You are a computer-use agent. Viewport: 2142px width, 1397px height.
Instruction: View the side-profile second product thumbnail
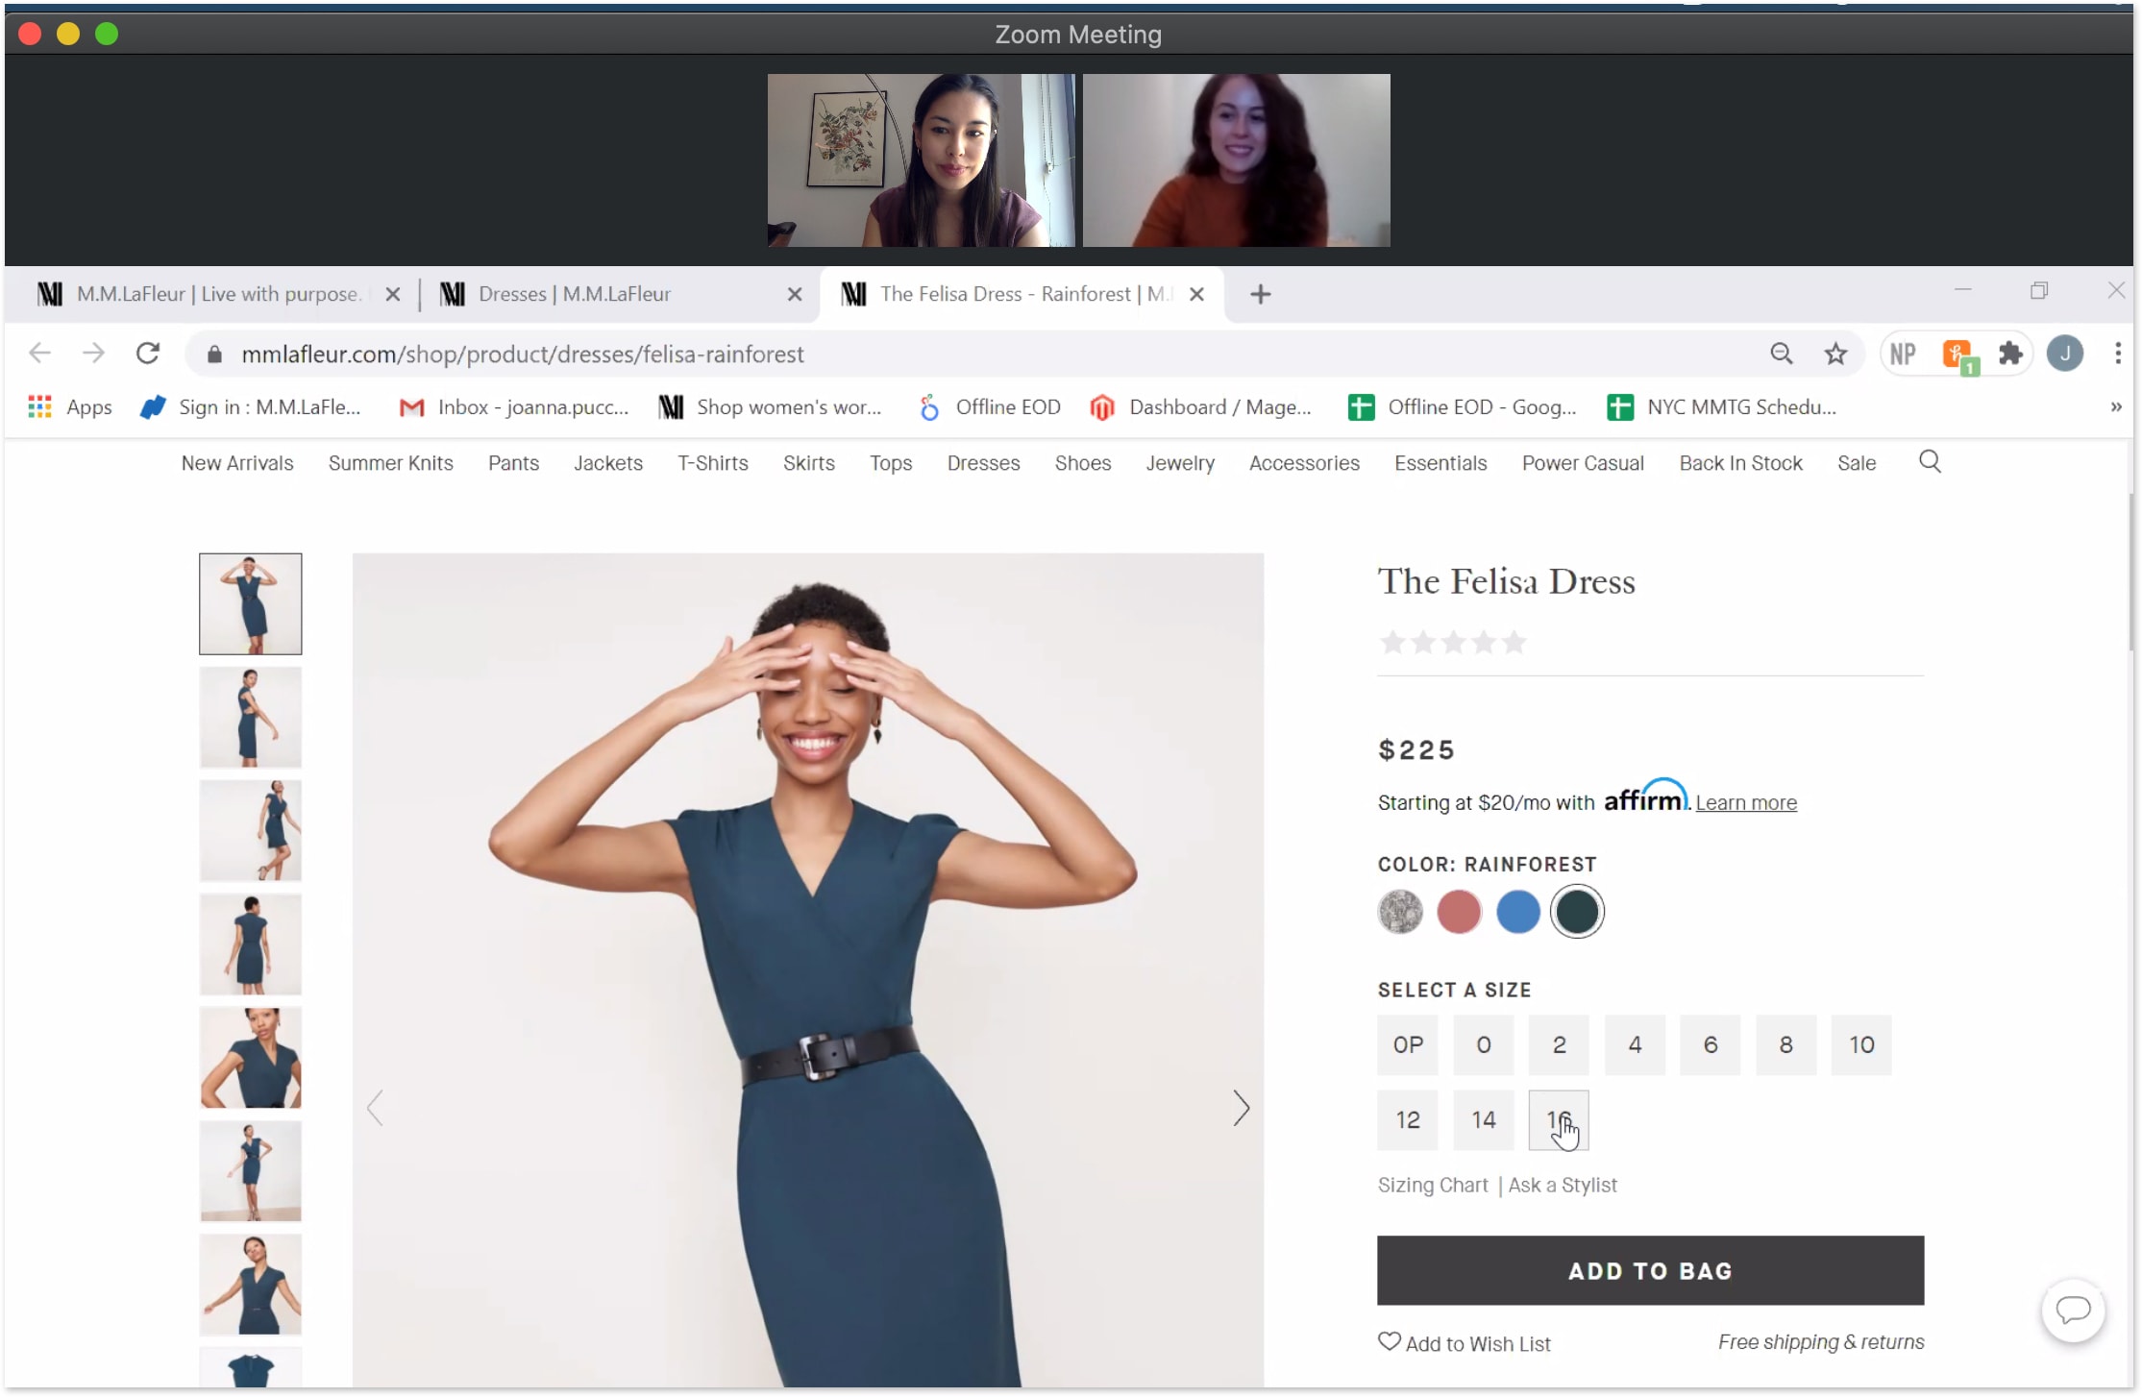250,717
